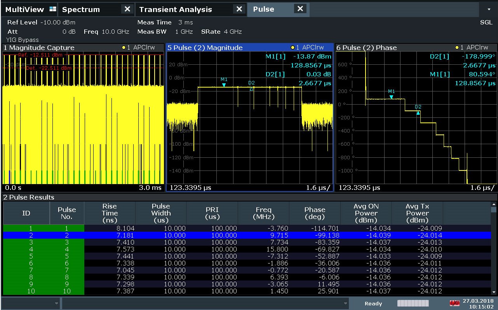The width and height of the screenshot is (498, 310).
Task: Click marker M1 in Pulse Phase trace
Action: pyautogui.click(x=391, y=96)
